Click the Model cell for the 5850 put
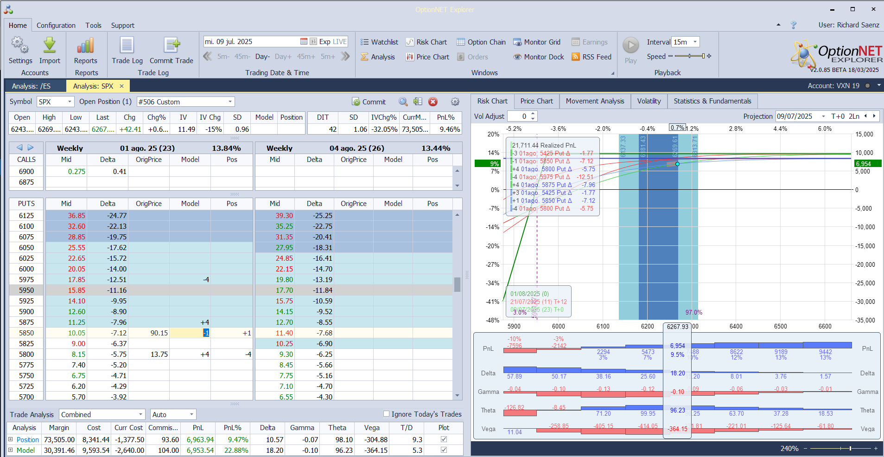The width and height of the screenshot is (884, 457). 190,333
